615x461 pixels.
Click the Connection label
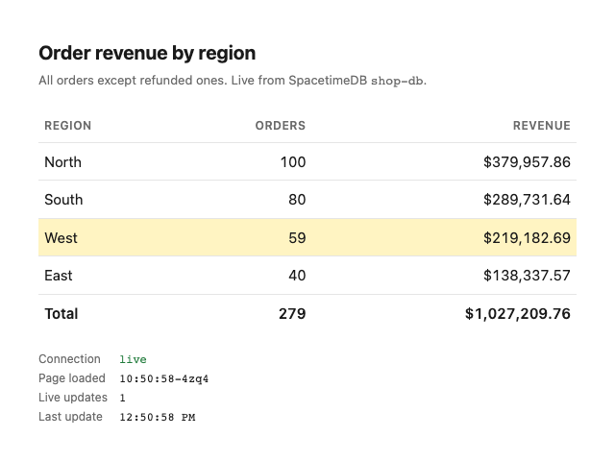(x=69, y=359)
